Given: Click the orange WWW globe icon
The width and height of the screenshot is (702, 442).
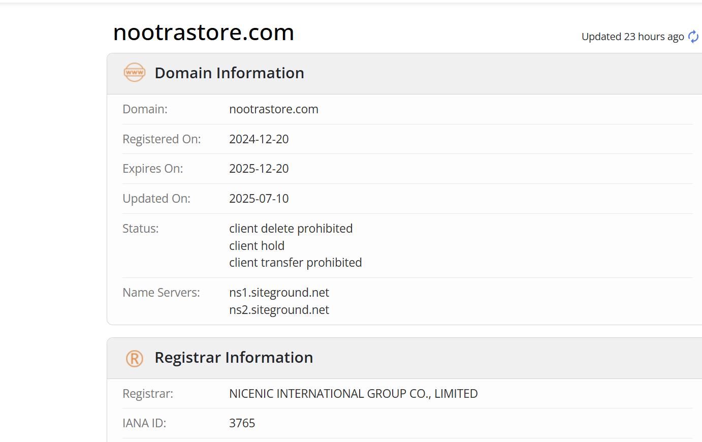Looking at the screenshot, I should point(135,73).
